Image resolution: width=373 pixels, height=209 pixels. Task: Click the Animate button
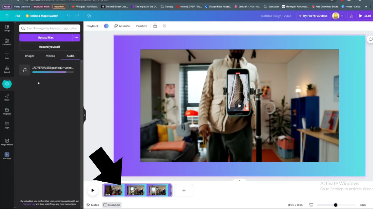(x=122, y=26)
